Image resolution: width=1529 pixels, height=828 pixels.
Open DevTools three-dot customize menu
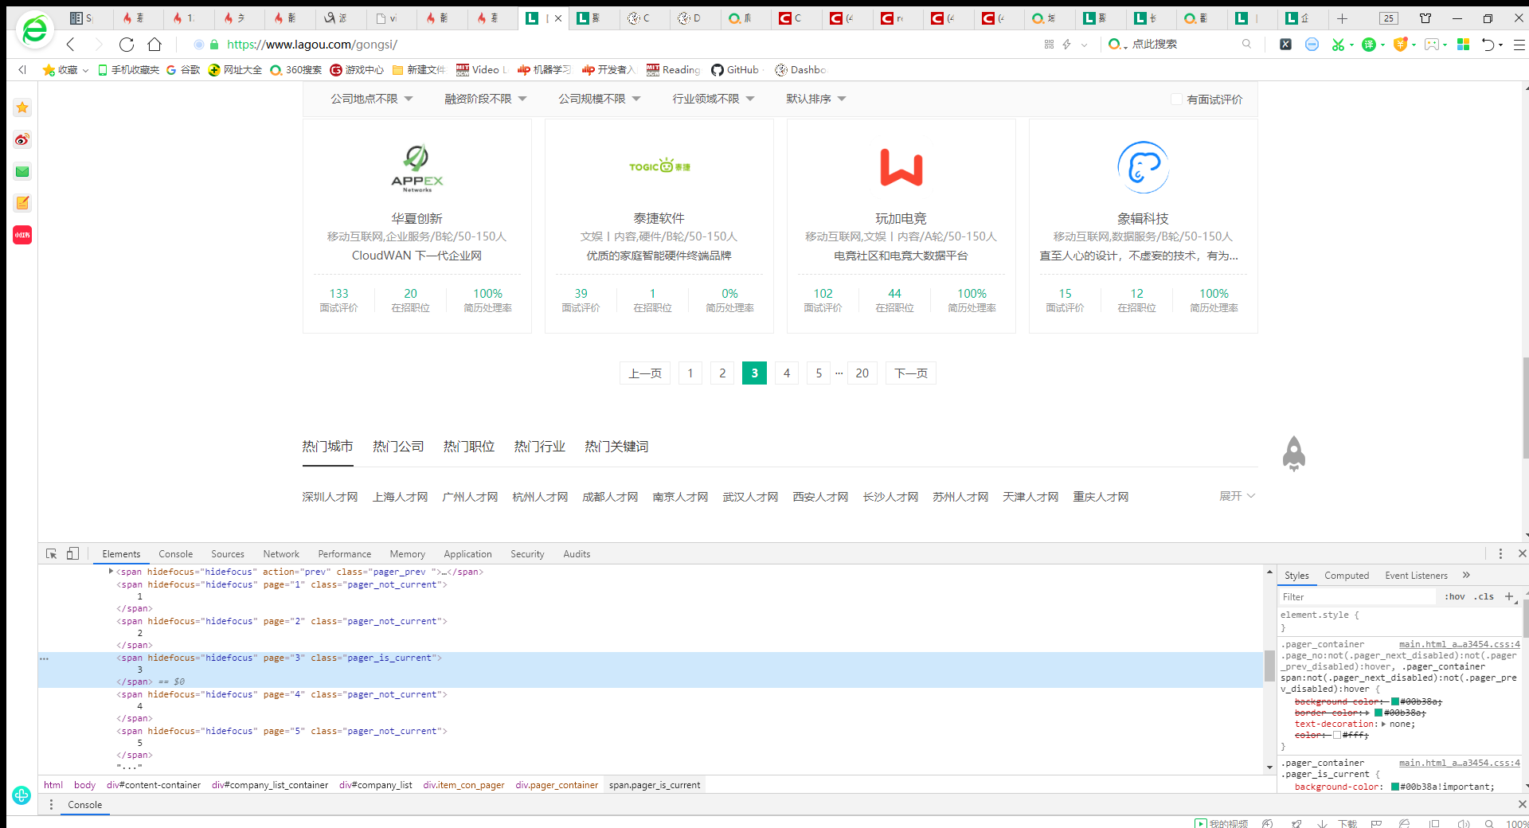point(1500,553)
